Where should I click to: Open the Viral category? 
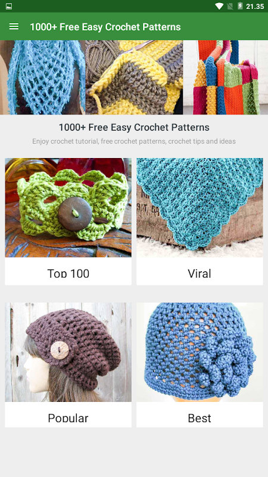200,273
